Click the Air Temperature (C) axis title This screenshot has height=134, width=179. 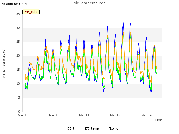(4, 63)
